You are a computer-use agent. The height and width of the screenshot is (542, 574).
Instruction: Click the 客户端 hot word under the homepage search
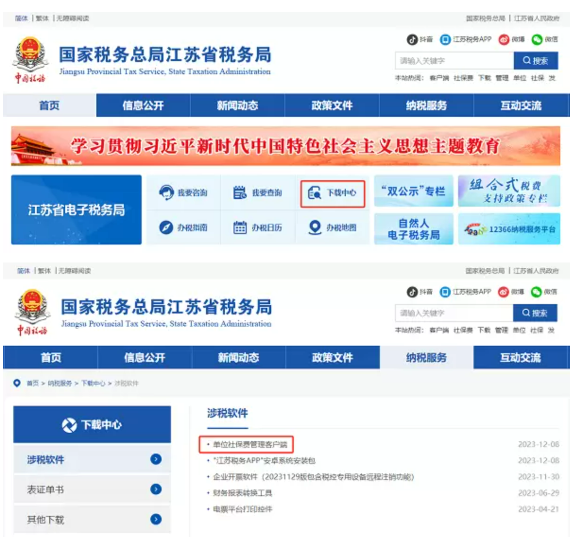click(439, 78)
